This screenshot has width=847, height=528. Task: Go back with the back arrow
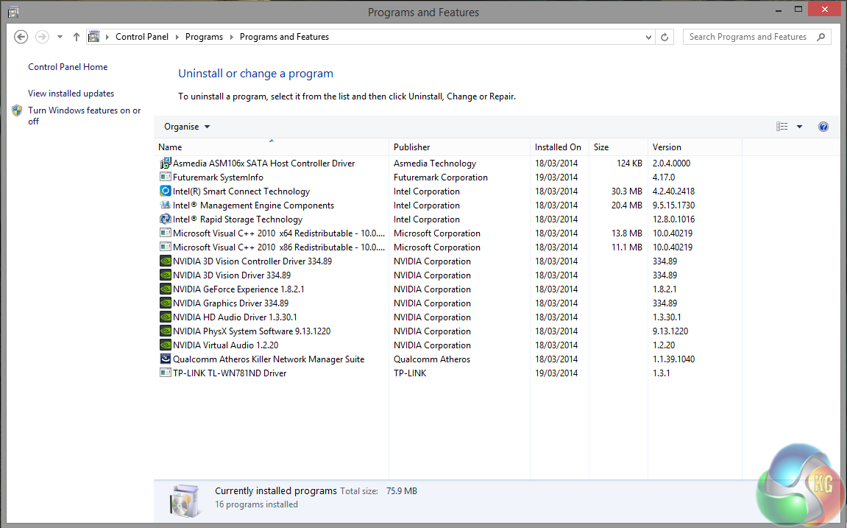[21, 37]
